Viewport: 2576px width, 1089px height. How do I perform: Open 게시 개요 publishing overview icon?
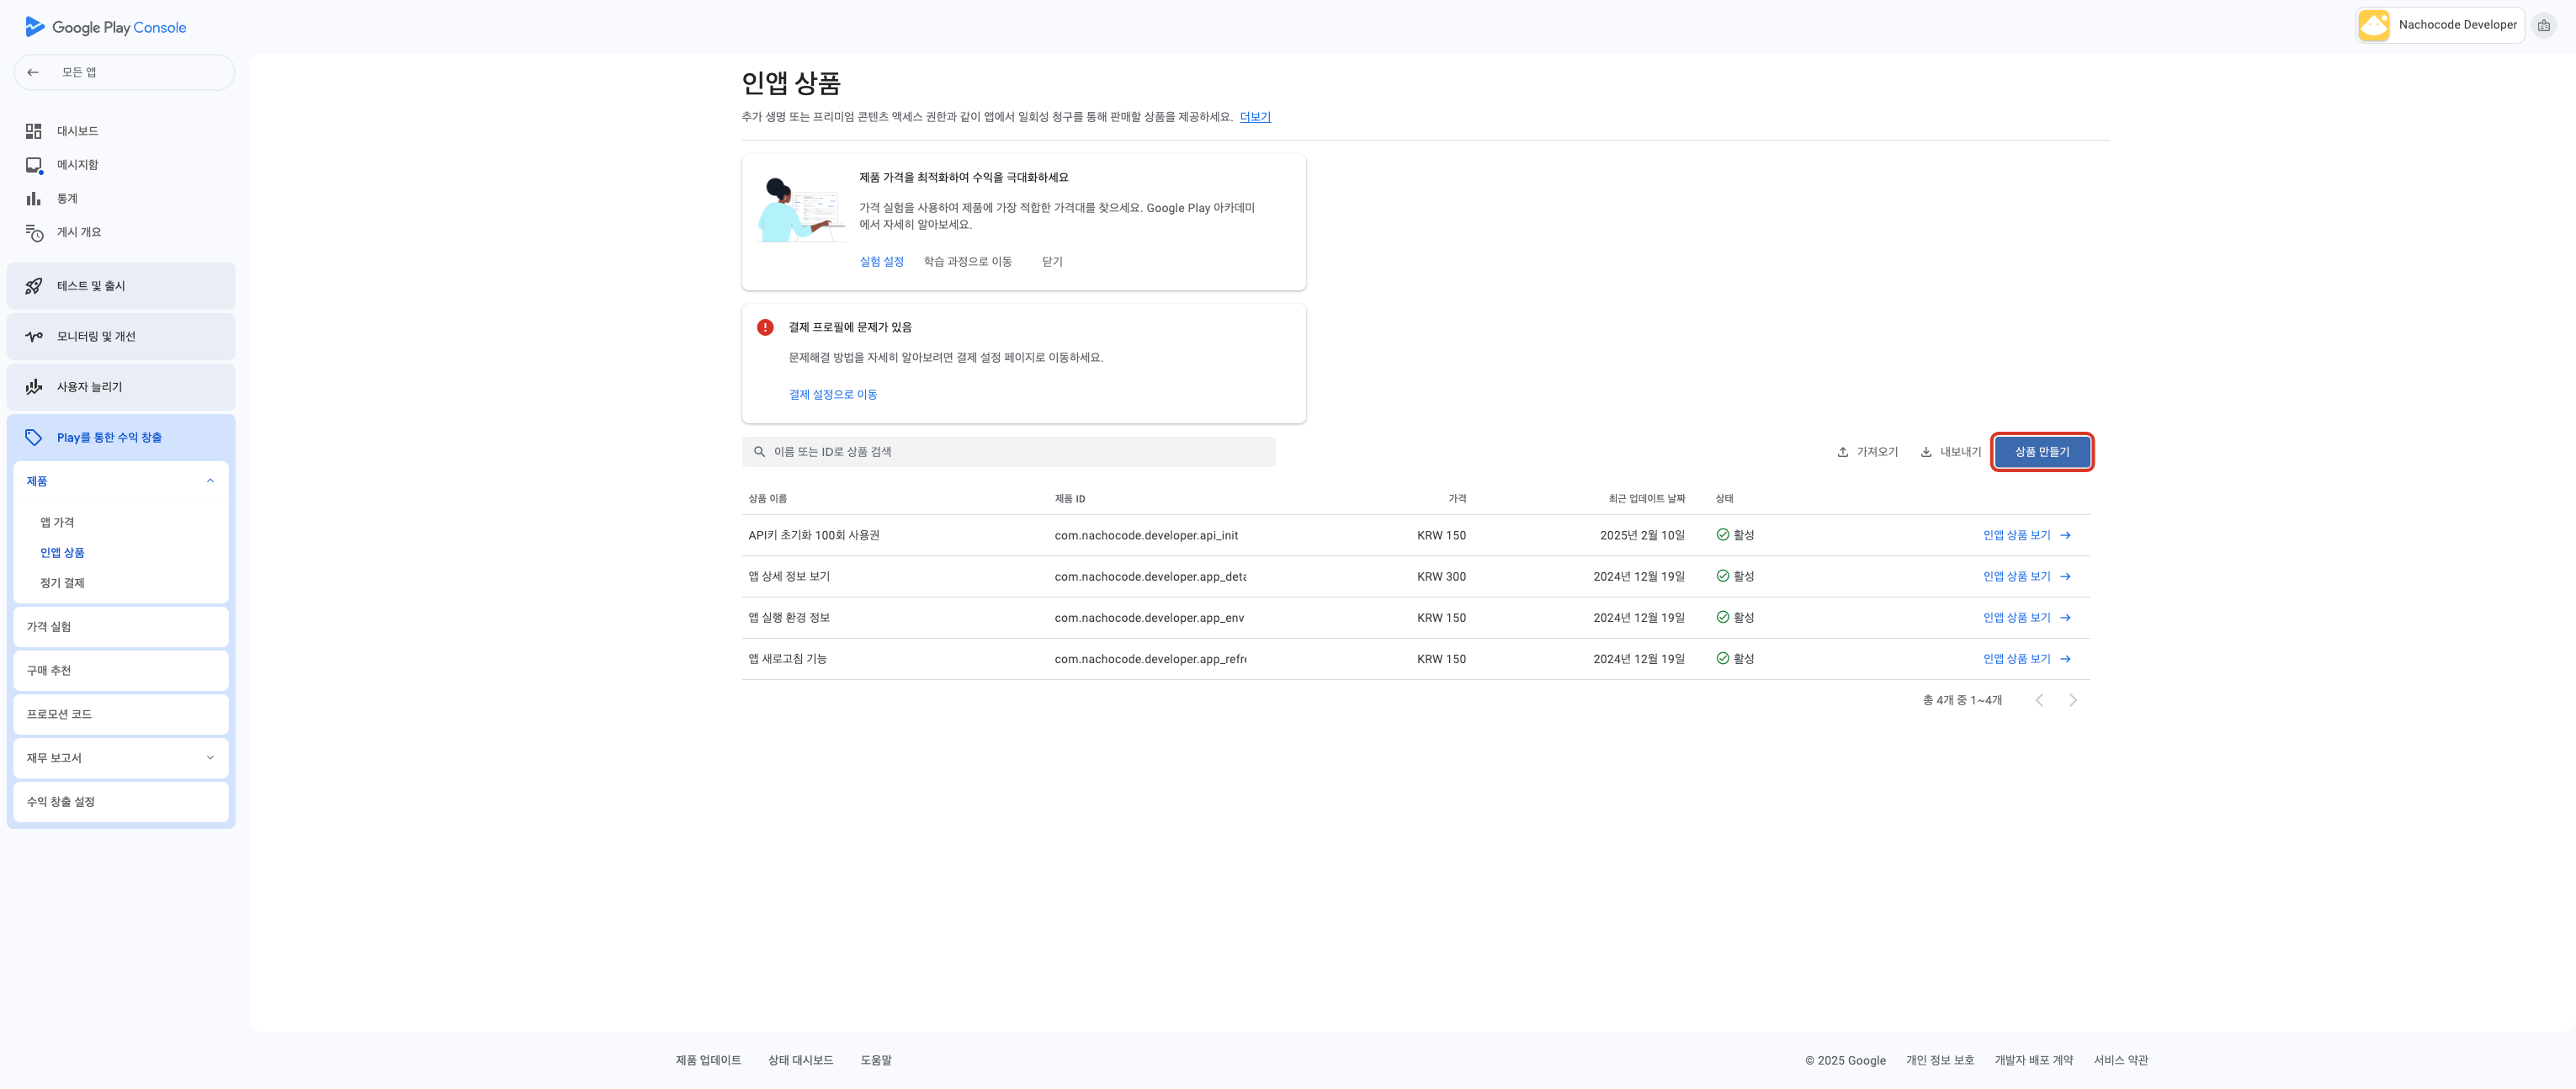[x=34, y=232]
